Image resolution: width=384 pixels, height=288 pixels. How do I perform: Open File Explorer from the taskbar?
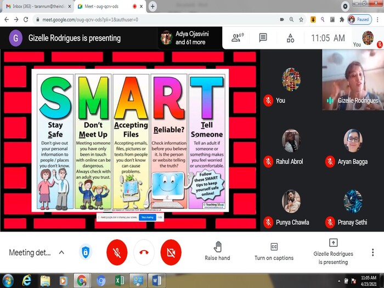(45, 281)
